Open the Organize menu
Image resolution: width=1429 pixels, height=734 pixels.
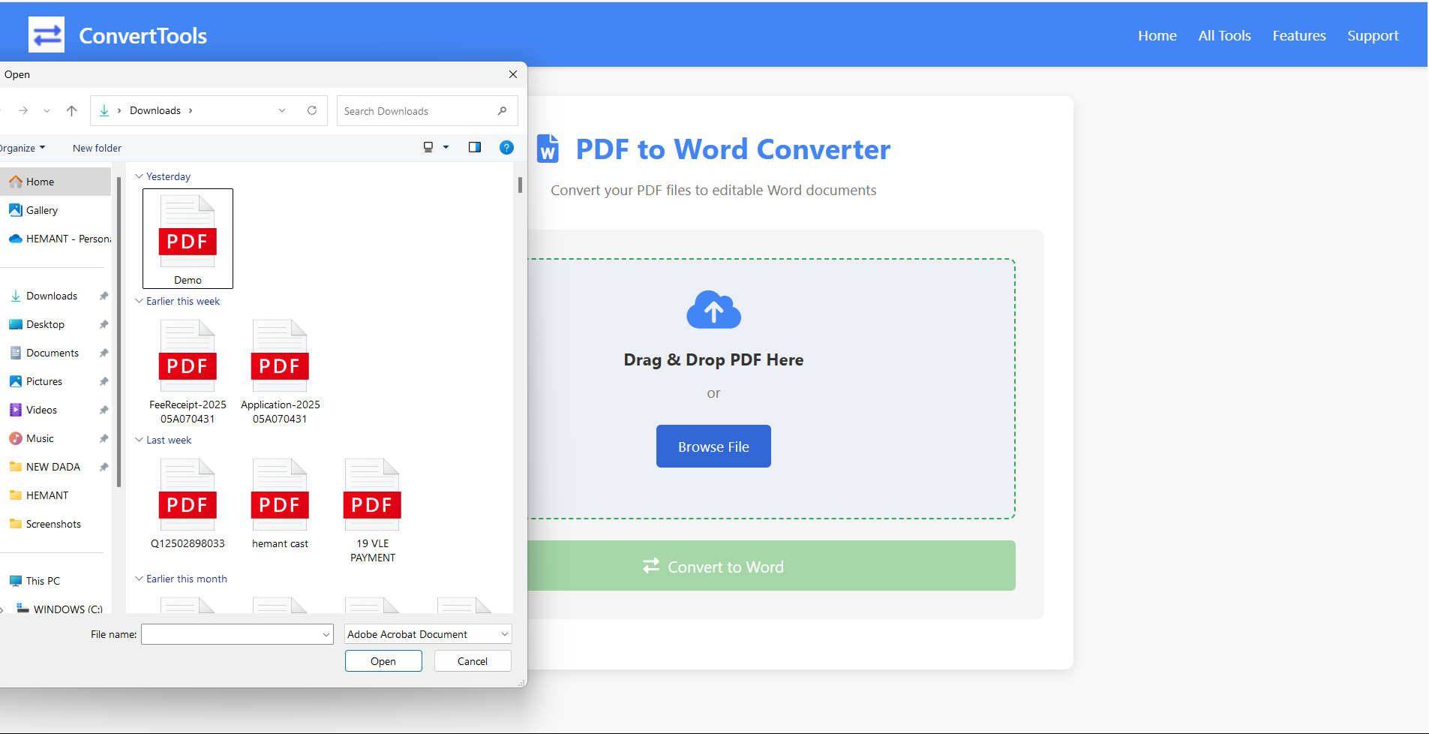pos(22,148)
